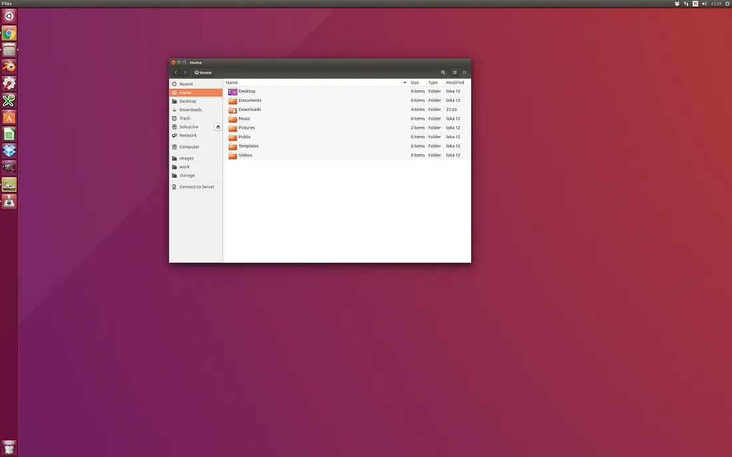Sort files by Name column header

coord(232,82)
